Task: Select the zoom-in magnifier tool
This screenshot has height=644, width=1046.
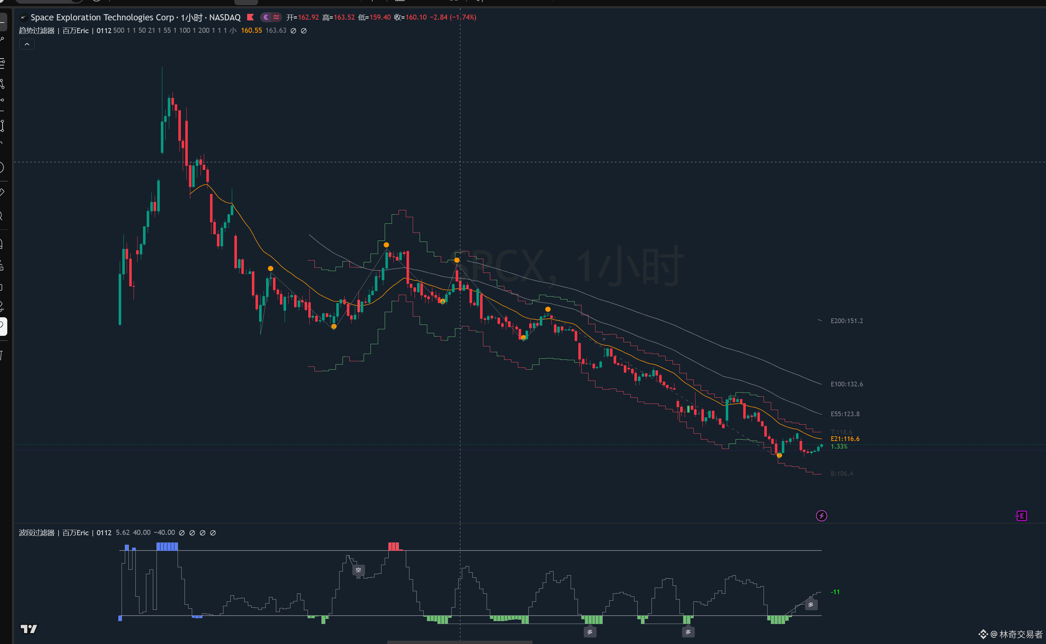Action: (2, 216)
